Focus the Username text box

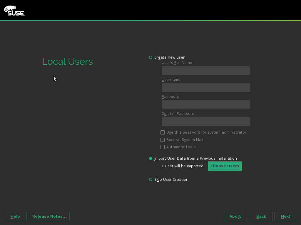206,88
